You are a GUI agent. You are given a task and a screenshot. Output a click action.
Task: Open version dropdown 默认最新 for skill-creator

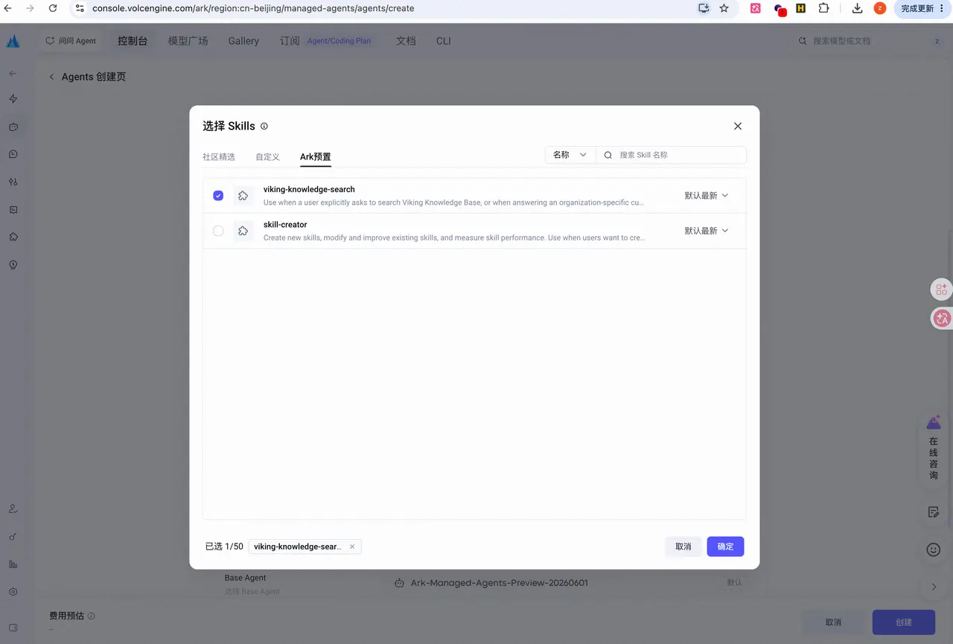(706, 231)
